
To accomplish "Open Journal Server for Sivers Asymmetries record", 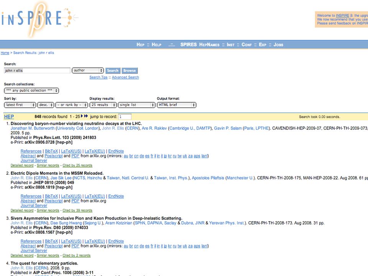I will (x=34, y=251).
